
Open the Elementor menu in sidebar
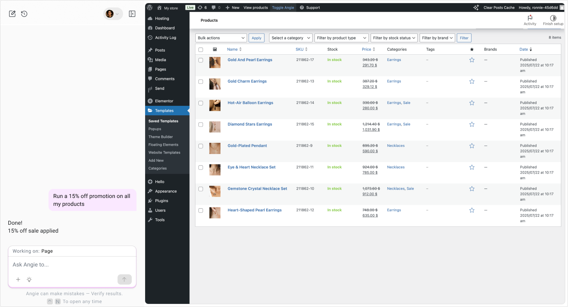point(163,101)
